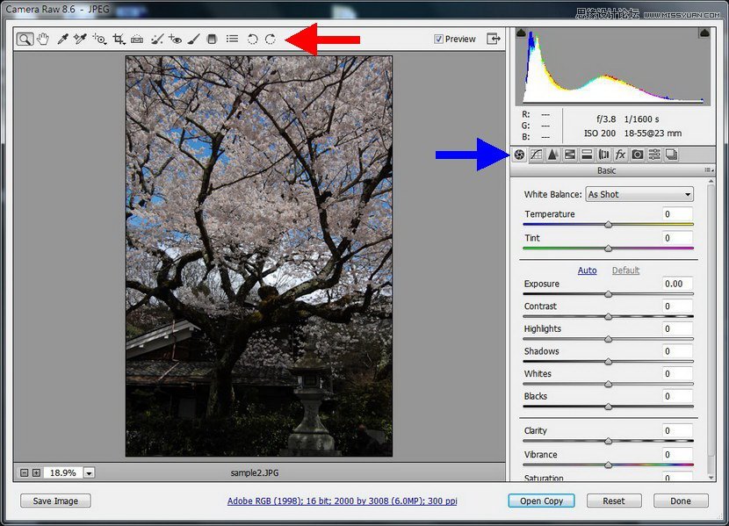This screenshot has width=729, height=526.
Task: Choose the Color Sampler tool
Action: click(x=80, y=39)
